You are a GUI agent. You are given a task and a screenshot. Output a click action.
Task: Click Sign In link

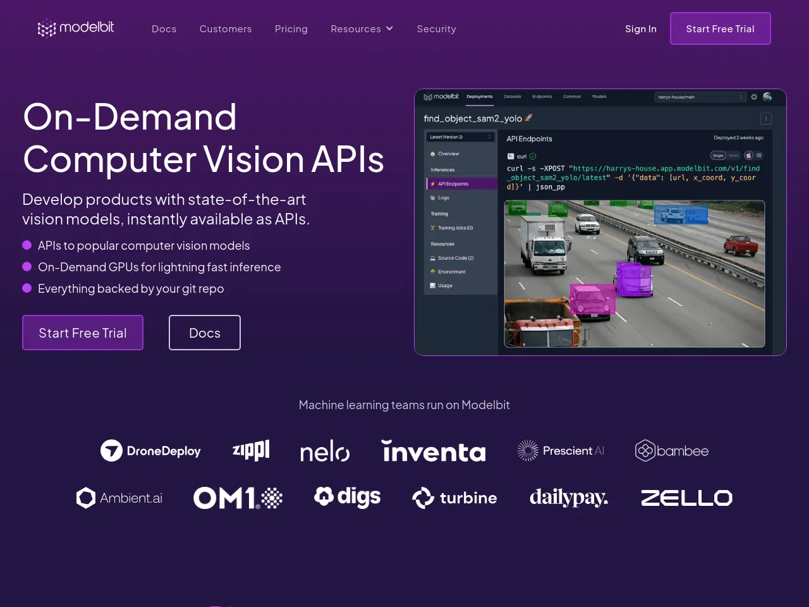[640, 29]
